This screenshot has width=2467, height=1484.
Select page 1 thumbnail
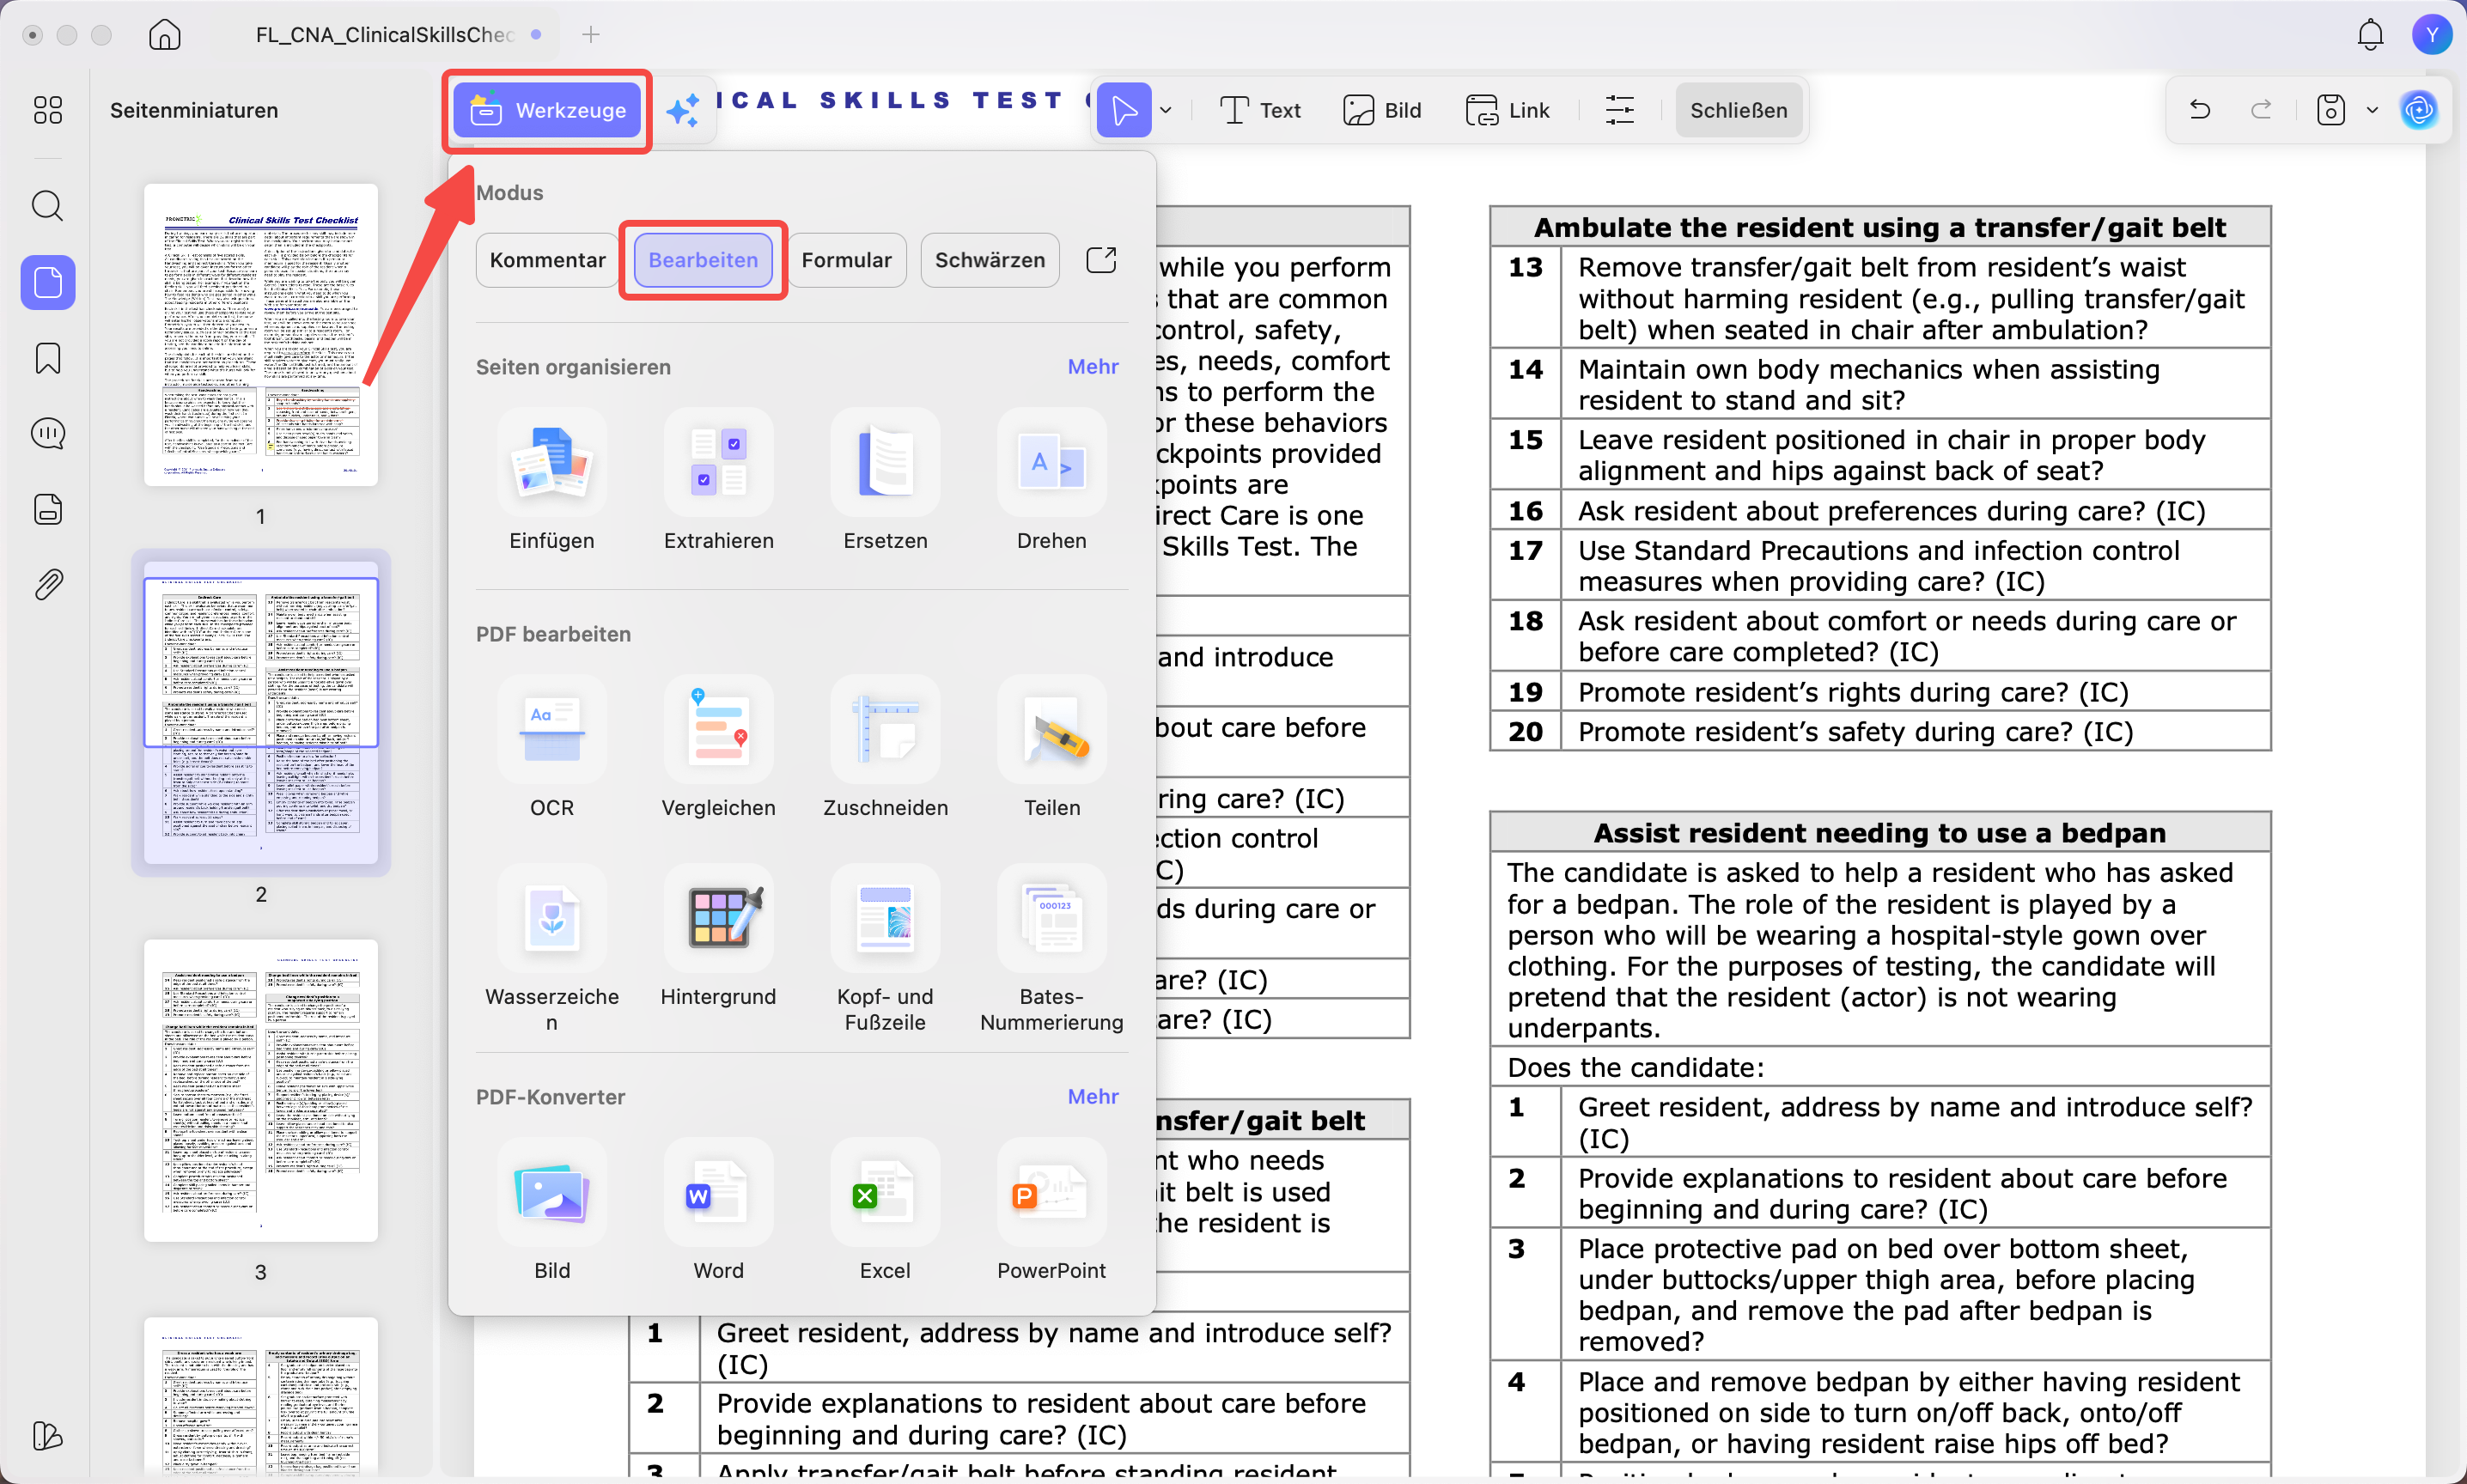point(260,335)
